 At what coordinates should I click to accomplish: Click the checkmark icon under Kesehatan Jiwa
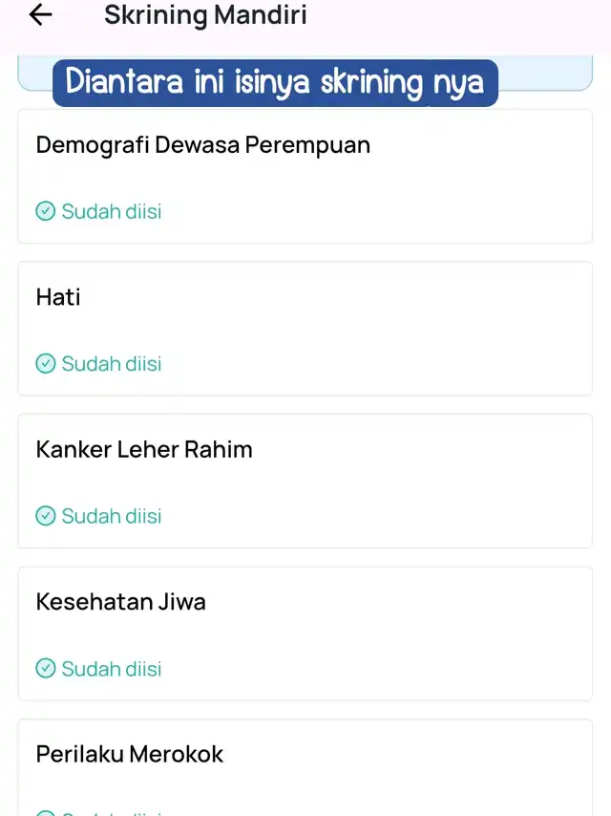[x=45, y=669]
